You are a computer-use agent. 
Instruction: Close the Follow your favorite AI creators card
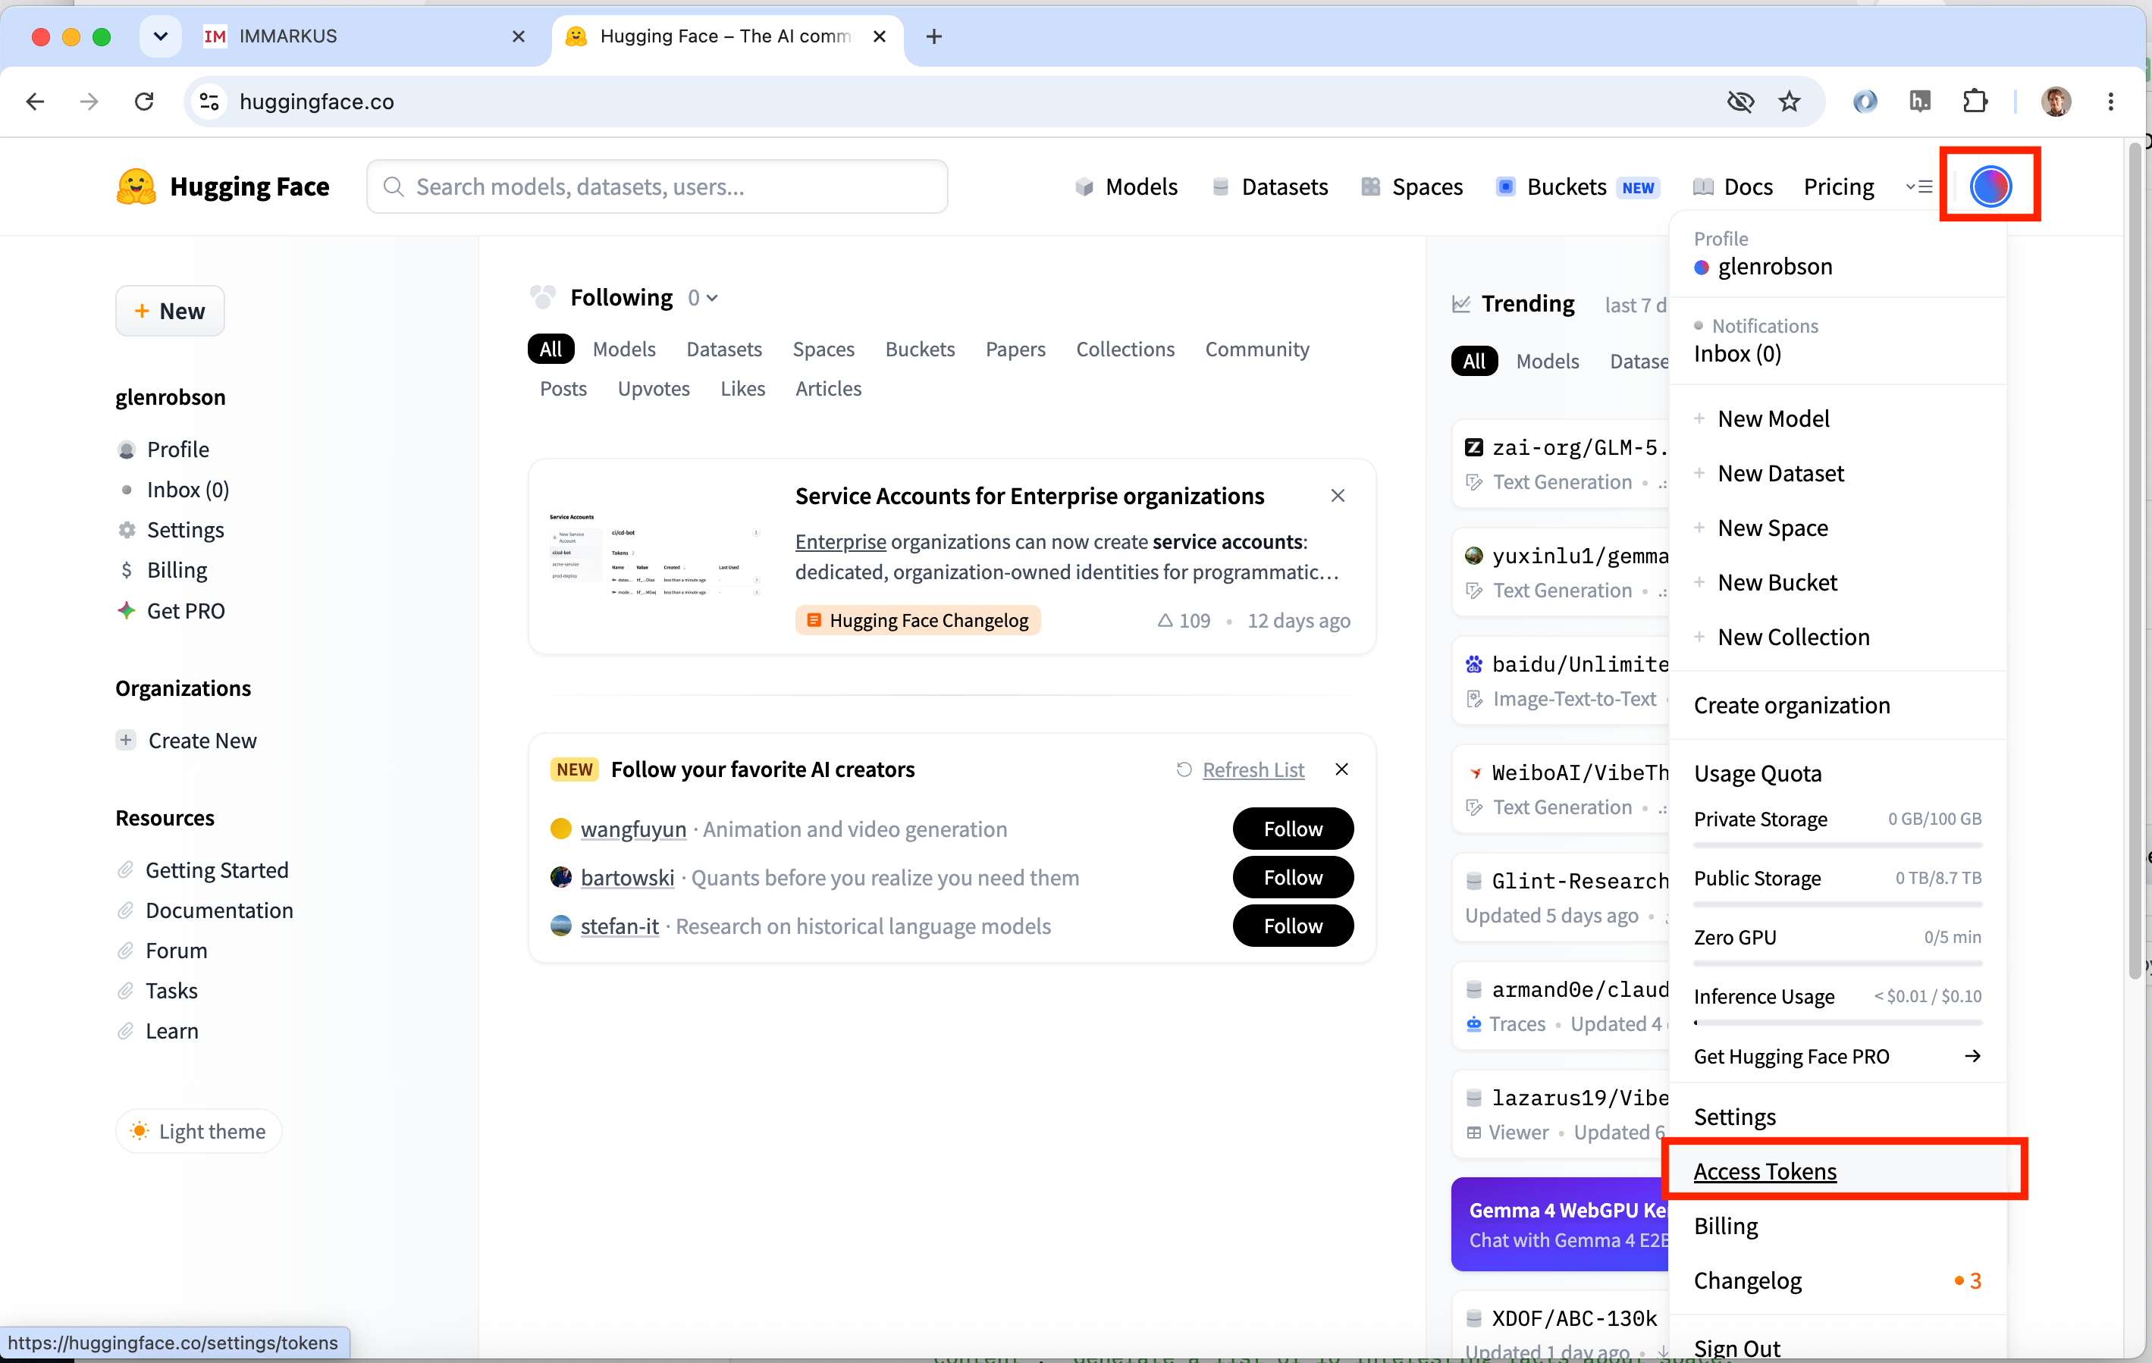(x=1341, y=769)
